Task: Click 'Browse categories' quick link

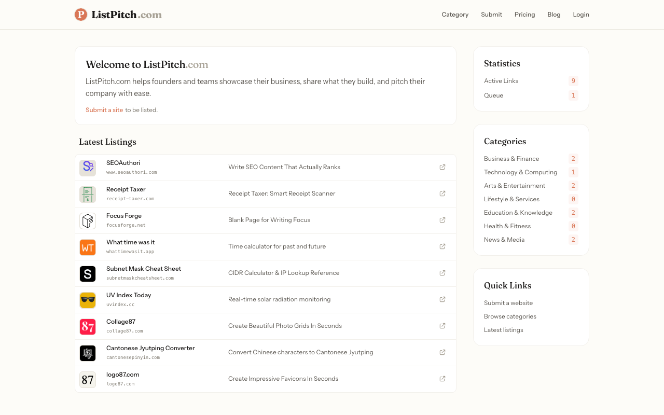Action: (510, 316)
